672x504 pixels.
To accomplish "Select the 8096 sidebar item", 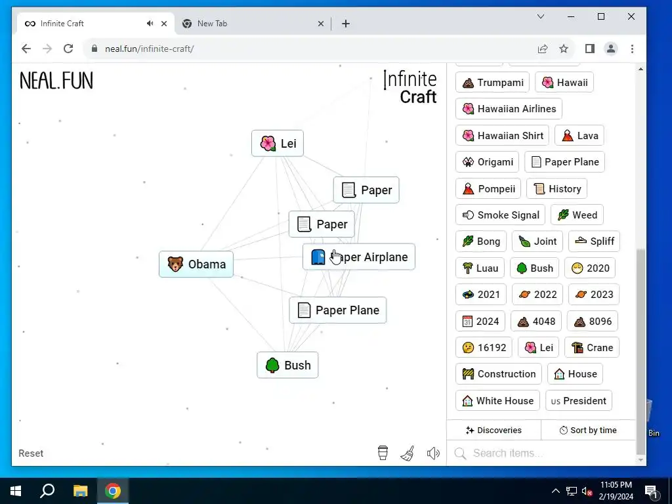I will click(x=593, y=322).
